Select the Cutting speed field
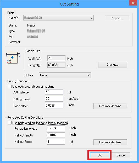 [54, 99]
